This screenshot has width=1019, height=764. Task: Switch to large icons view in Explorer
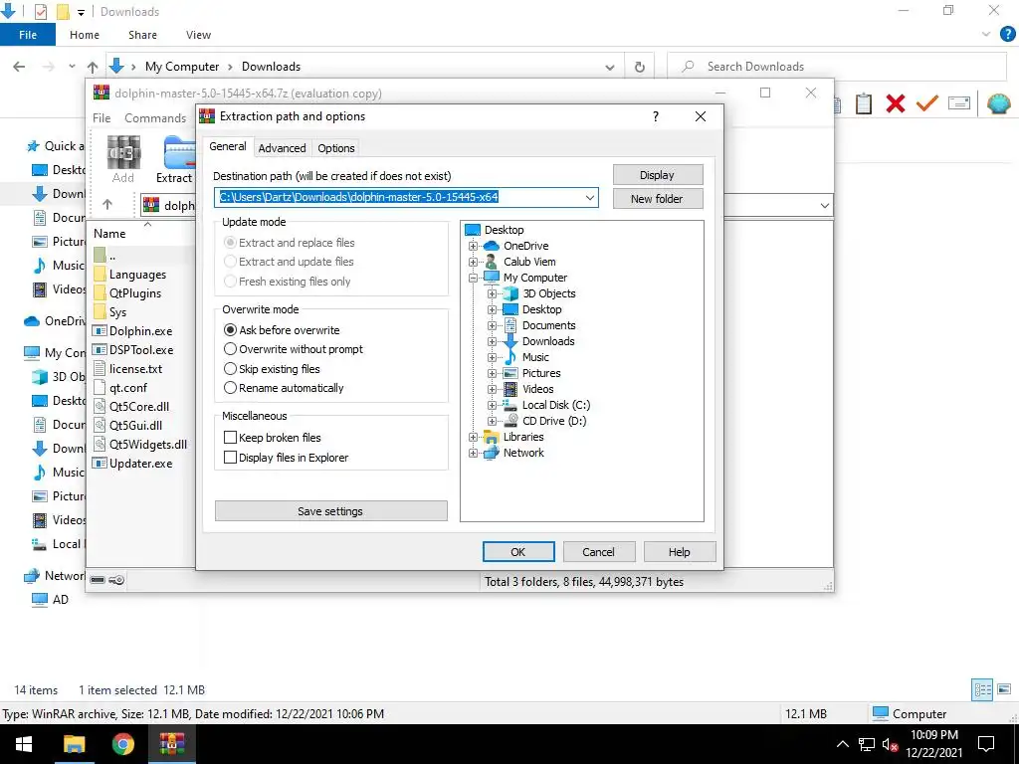coord(1004,689)
